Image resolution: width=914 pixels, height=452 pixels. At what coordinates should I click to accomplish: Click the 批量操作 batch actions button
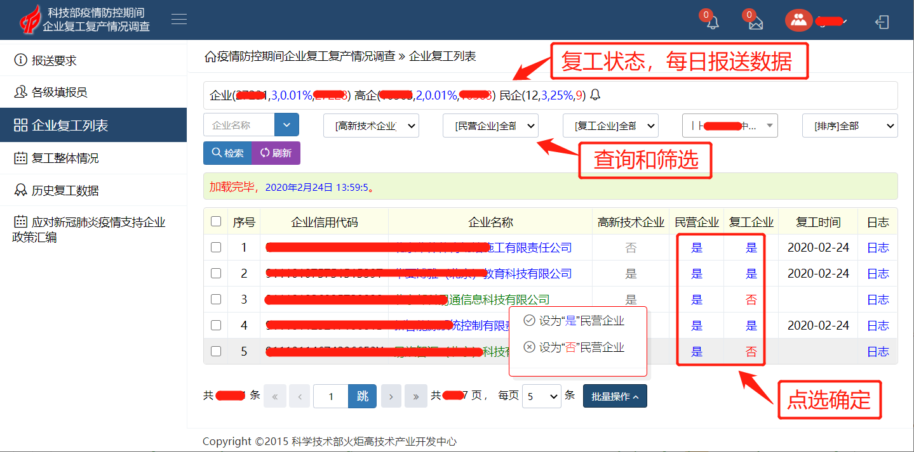pos(614,396)
